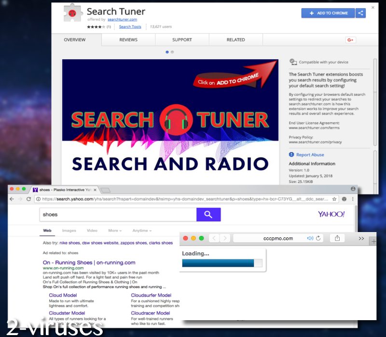Select Yahoo's Images search tab
This screenshot has width=386, height=337.
point(69,231)
